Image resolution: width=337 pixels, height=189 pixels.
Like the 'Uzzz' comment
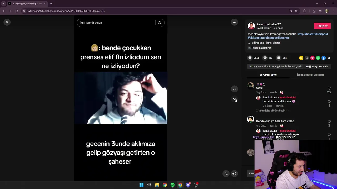tap(329, 88)
